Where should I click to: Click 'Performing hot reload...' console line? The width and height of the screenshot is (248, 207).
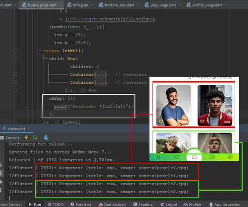coord(41,144)
